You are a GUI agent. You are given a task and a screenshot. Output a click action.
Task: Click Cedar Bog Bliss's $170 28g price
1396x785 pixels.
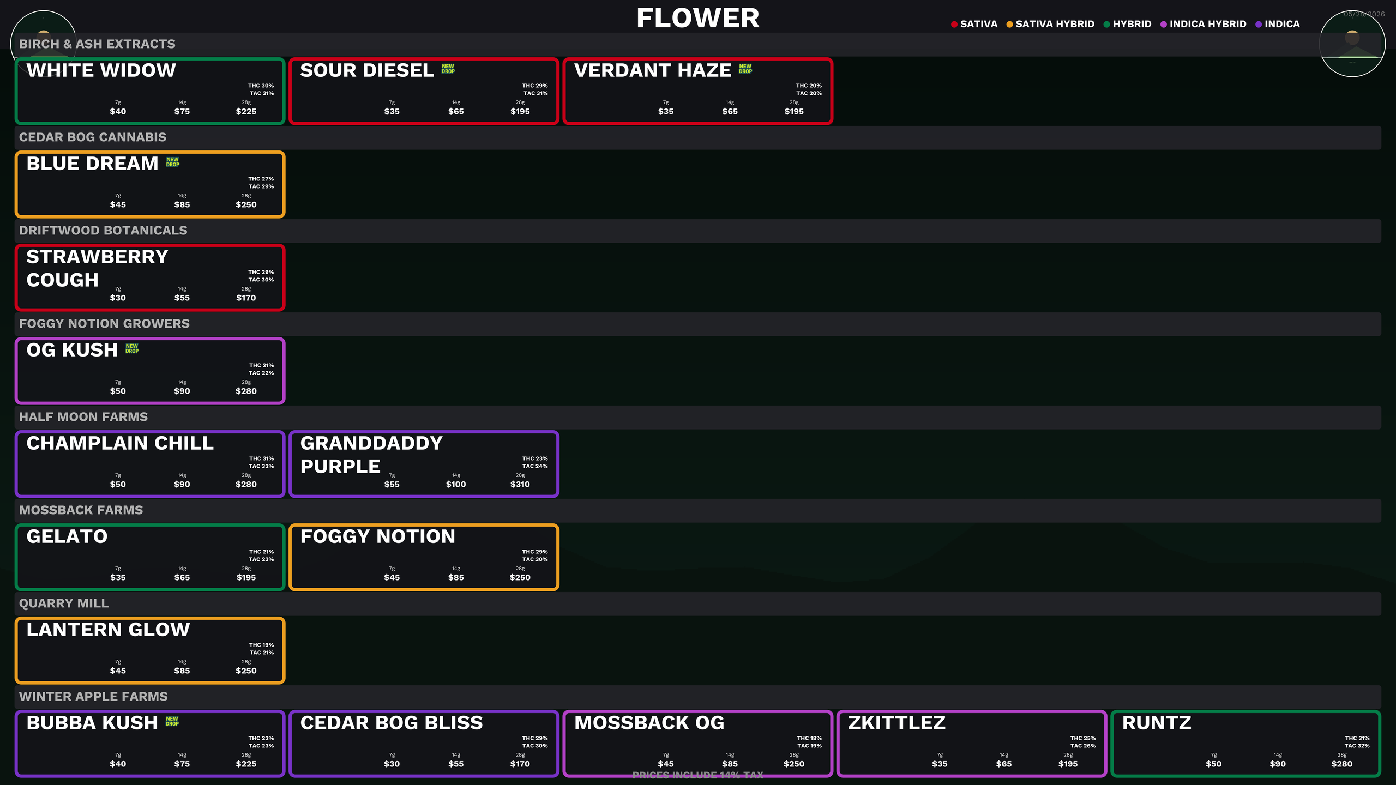click(520, 764)
